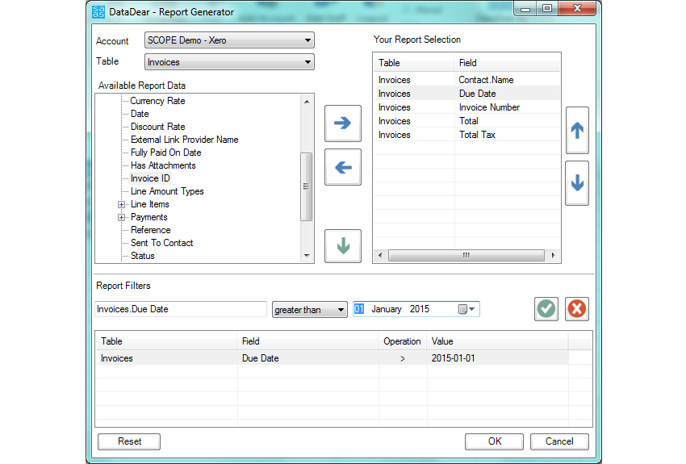Click scroll up arrow in available data list
This screenshot has height=464, width=686.
click(x=307, y=102)
